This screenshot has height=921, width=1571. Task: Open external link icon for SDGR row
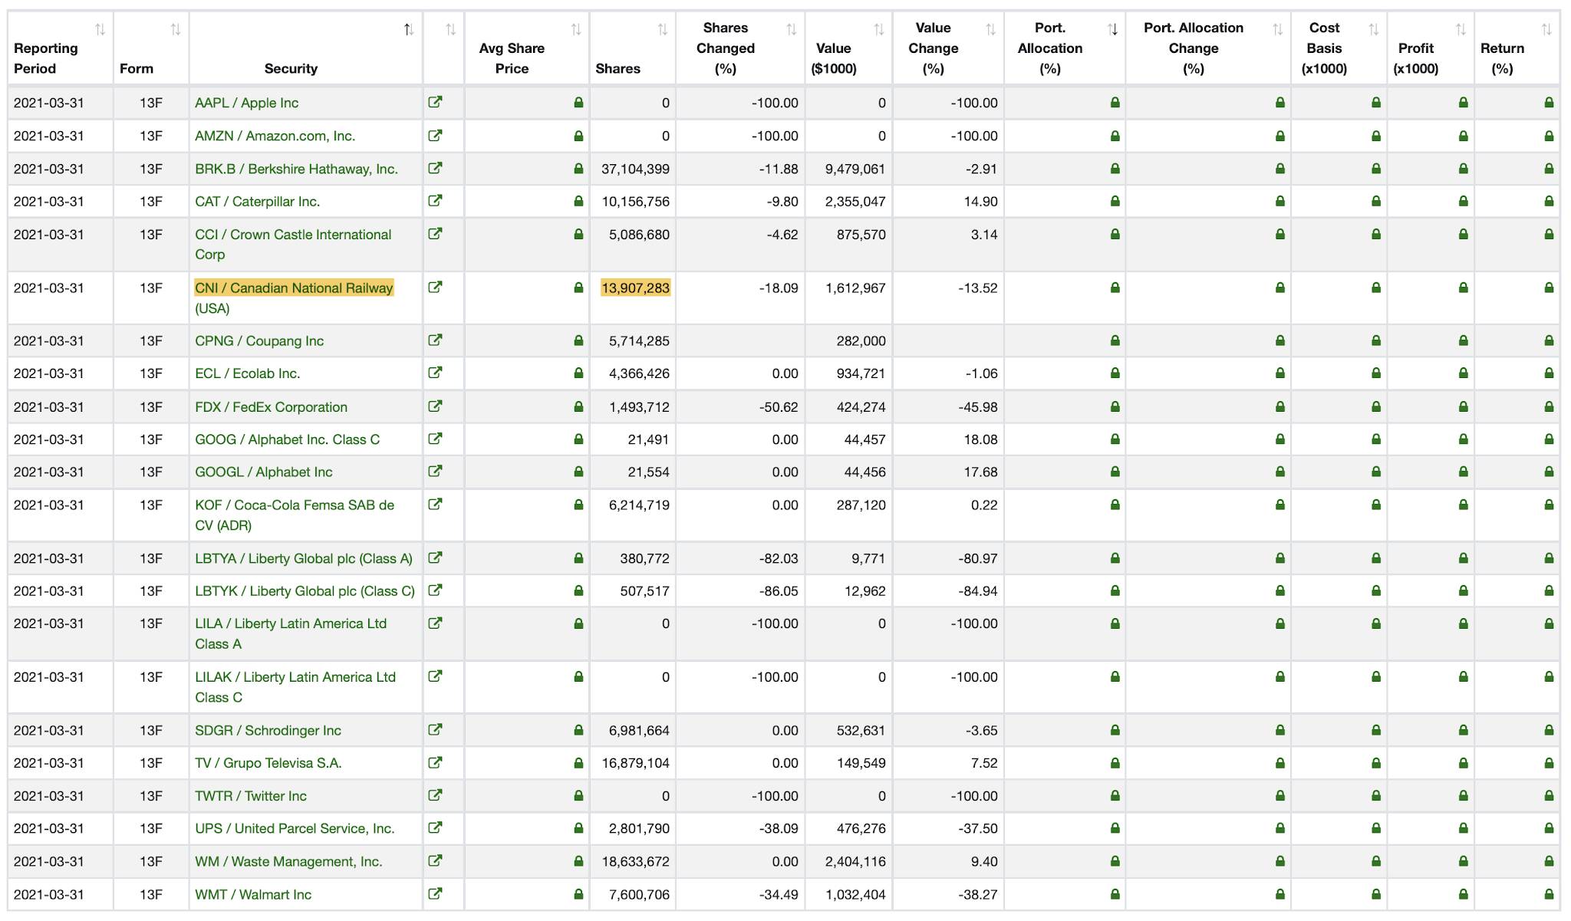(x=435, y=729)
